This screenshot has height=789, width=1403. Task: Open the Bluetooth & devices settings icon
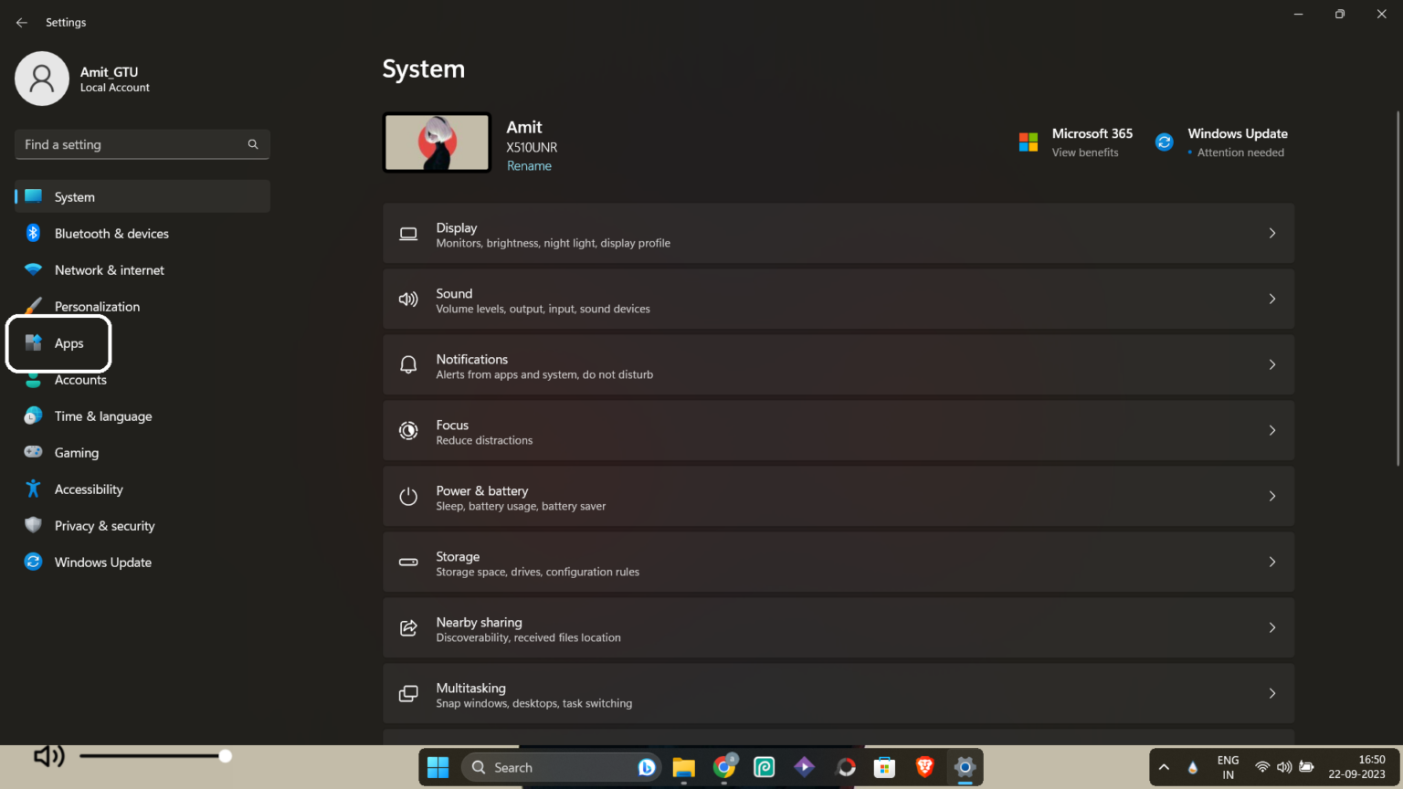pos(33,233)
